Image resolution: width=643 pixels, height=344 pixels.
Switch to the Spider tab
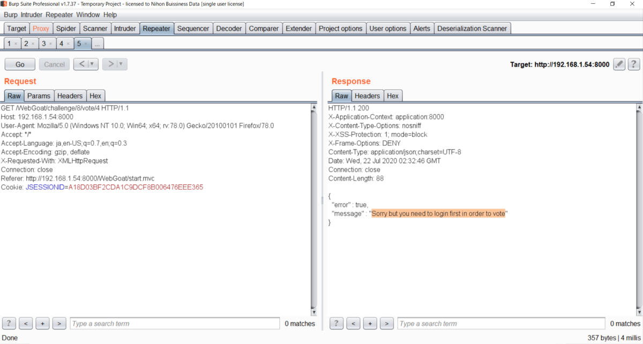(x=66, y=28)
